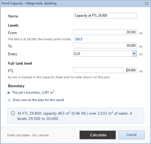Image resolution: width=151 pixels, height=144 pixels.
Task: Focus the FTL input field
Action: (x=105, y=70)
